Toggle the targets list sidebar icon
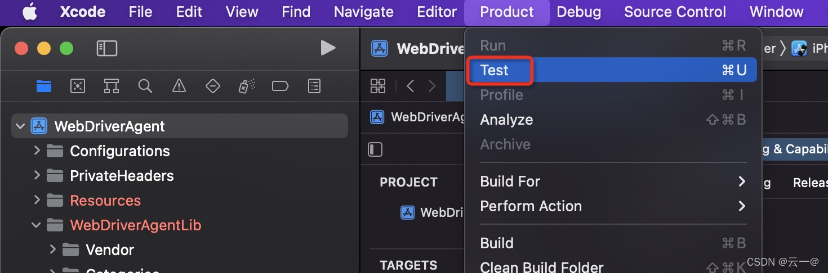The image size is (828, 273). pos(375,149)
